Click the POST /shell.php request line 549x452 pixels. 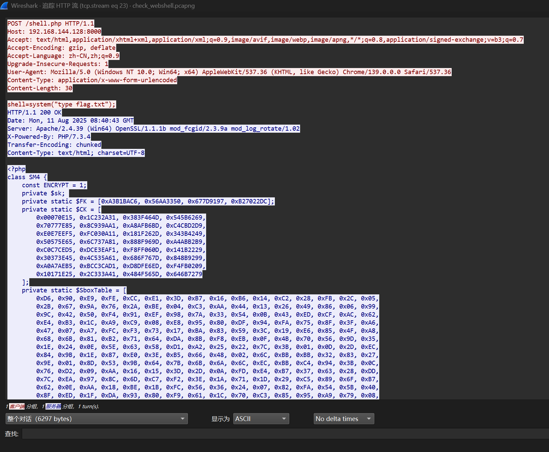point(51,24)
